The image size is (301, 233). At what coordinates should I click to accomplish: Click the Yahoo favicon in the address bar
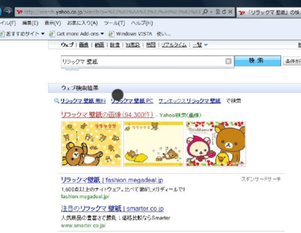point(19,12)
